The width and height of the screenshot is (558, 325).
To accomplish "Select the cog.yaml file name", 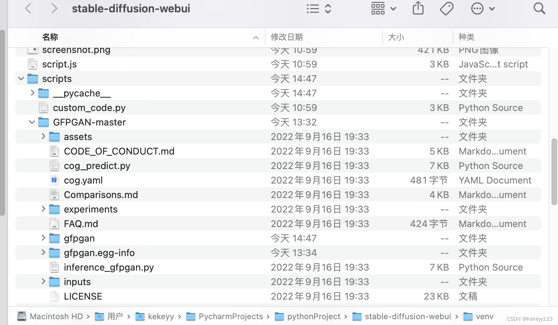I will (x=83, y=180).
